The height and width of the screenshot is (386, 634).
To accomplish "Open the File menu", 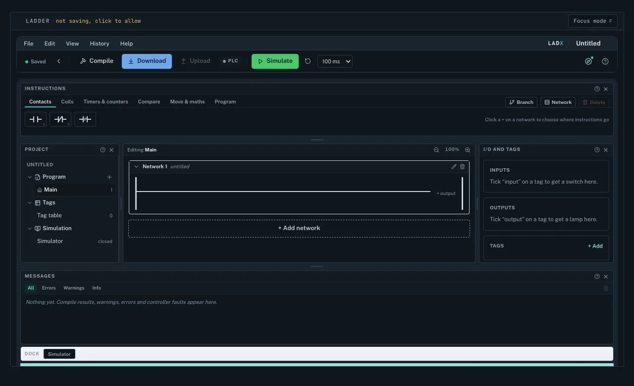I will [x=29, y=44].
